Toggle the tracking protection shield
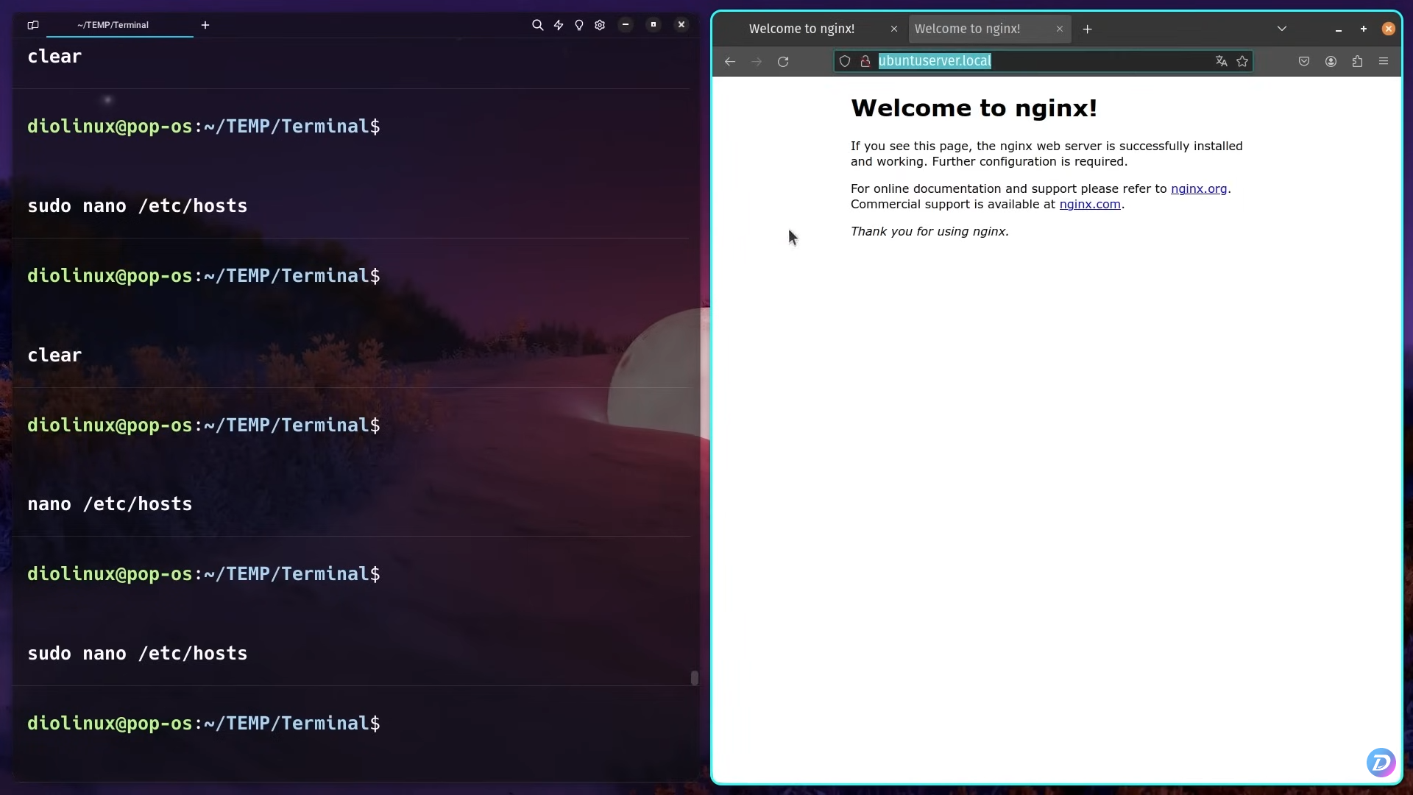 (844, 61)
